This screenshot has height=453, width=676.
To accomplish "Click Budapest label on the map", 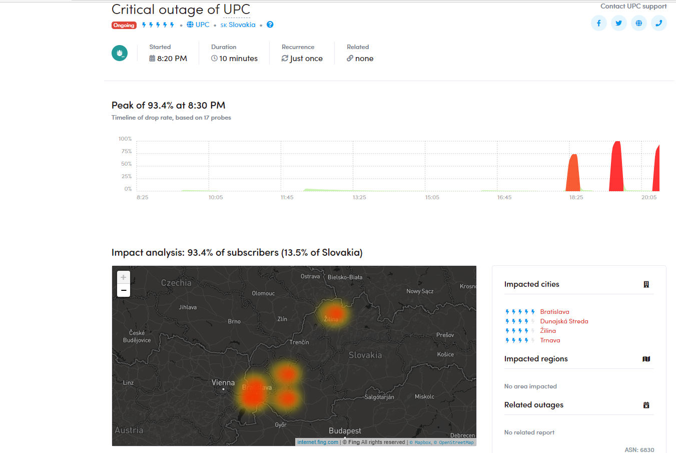I will coord(345,431).
